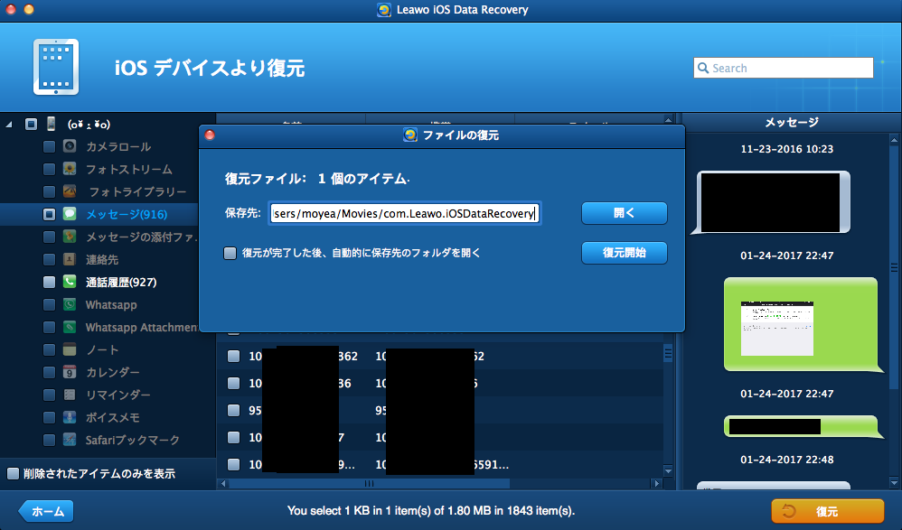The image size is (902, 530).
Task: Check the Camera Roll (カメラロール) checkbox
Action: point(49,146)
